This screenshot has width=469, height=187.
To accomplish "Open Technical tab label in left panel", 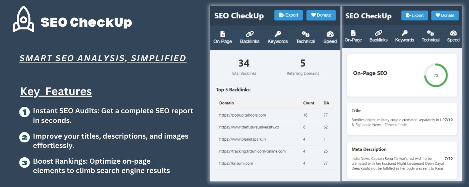I will point(306,41).
